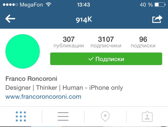This screenshot has width=168, height=127.
Task: Tap the MegaFon carrier label
Action: coord(31,5)
